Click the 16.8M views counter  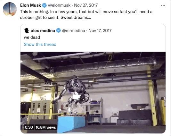[x=46, y=127]
